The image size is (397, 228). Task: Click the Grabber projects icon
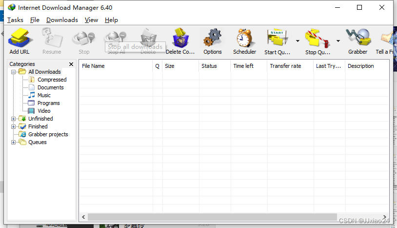(22, 134)
